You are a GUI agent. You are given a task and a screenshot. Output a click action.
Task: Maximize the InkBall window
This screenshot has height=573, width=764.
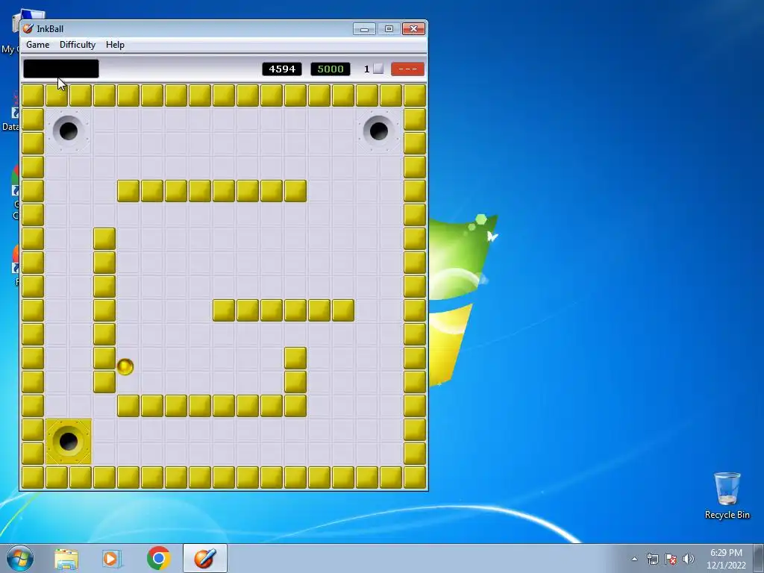(389, 29)
